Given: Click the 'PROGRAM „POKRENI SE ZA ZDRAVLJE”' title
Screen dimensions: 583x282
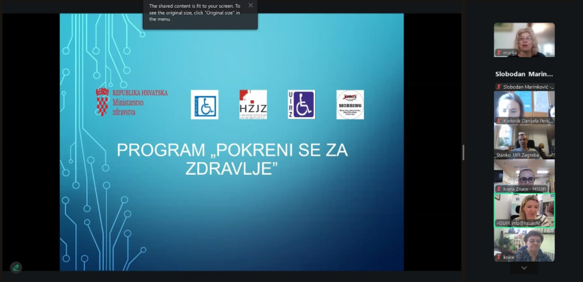Looking at the screenshot, I should [232, 159].
